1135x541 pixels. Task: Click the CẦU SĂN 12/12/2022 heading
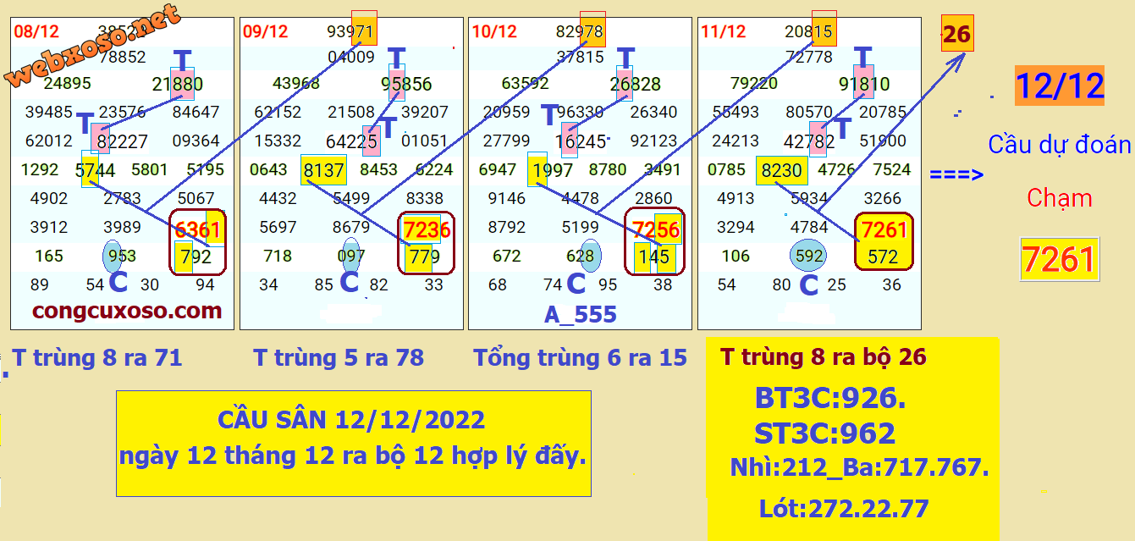click(x=351, y=420)
